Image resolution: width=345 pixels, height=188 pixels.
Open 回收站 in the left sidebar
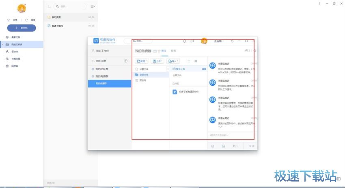[x=22, y=66]
